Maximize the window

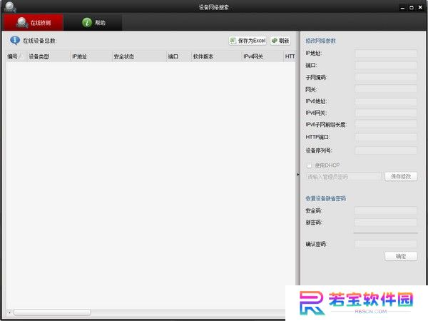(412, 8)
